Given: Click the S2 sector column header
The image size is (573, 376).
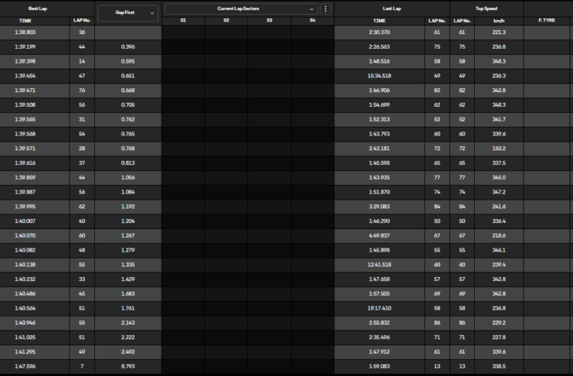Looking at the screenshot, I should tap(227, 20).
